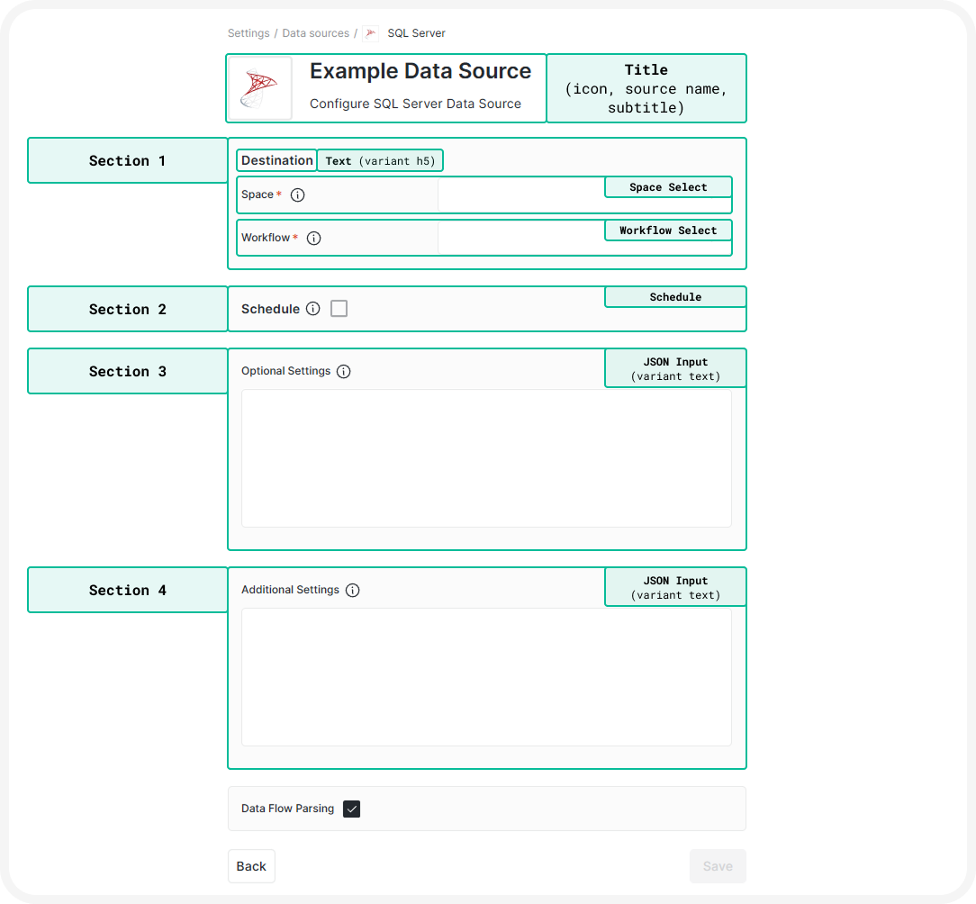Click the Destination section heading
Screen dimensions: 976x904
coord(276,160)
